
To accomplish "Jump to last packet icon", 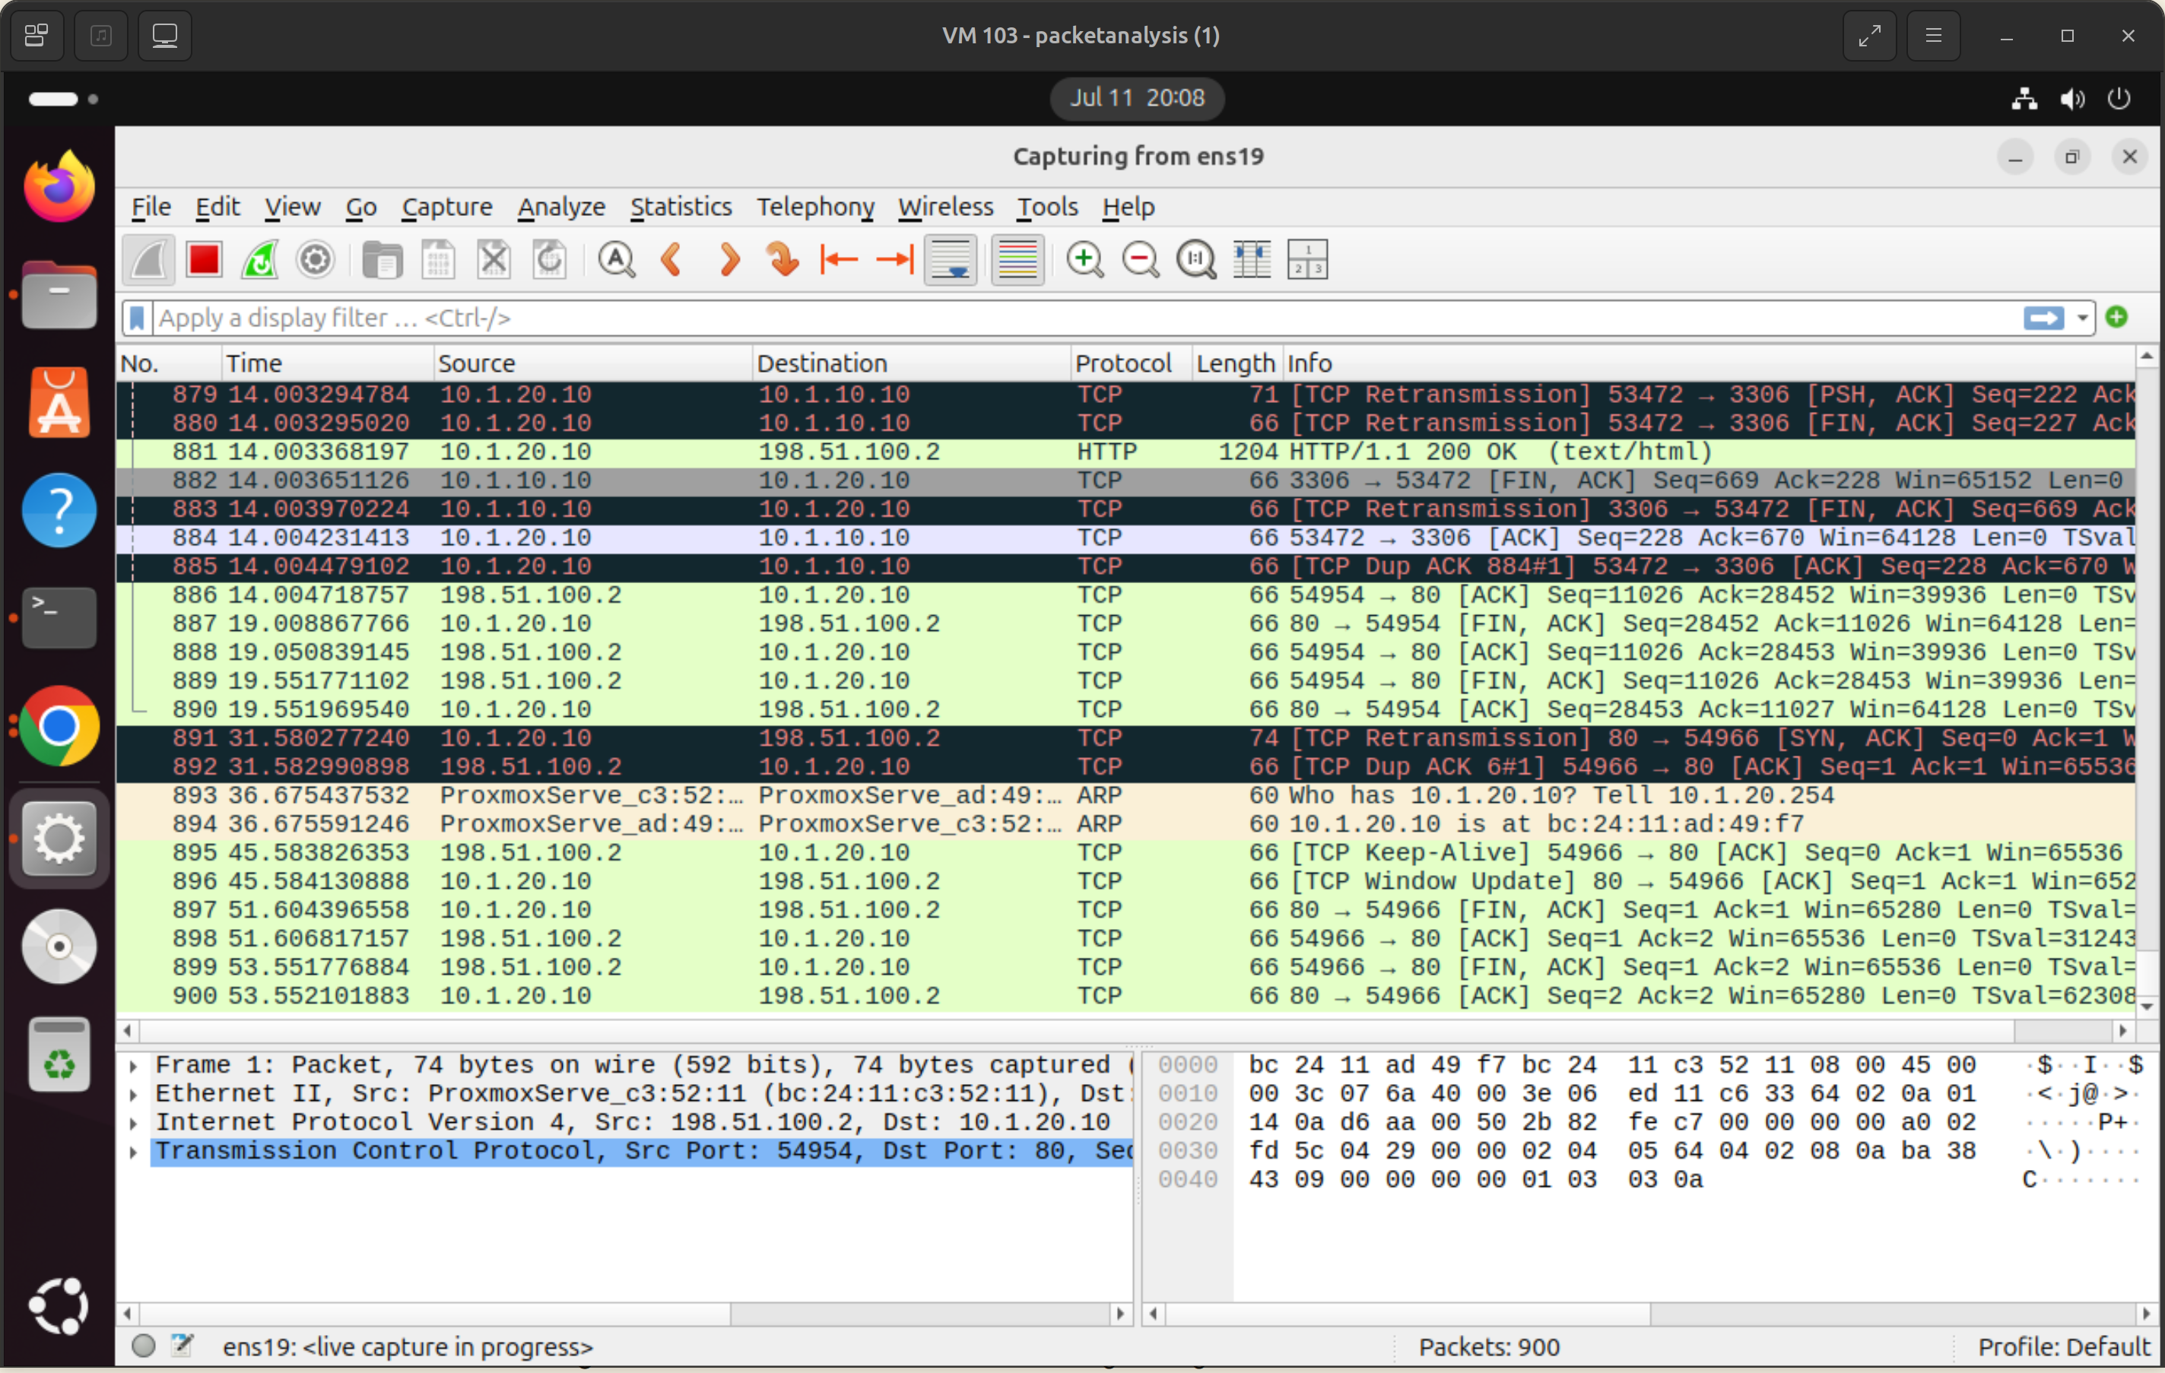I will [x=894, y=261].
